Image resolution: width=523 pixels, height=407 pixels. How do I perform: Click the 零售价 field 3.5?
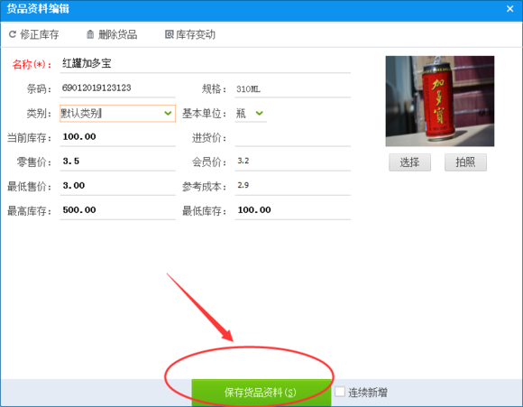[x=118, y=162]
